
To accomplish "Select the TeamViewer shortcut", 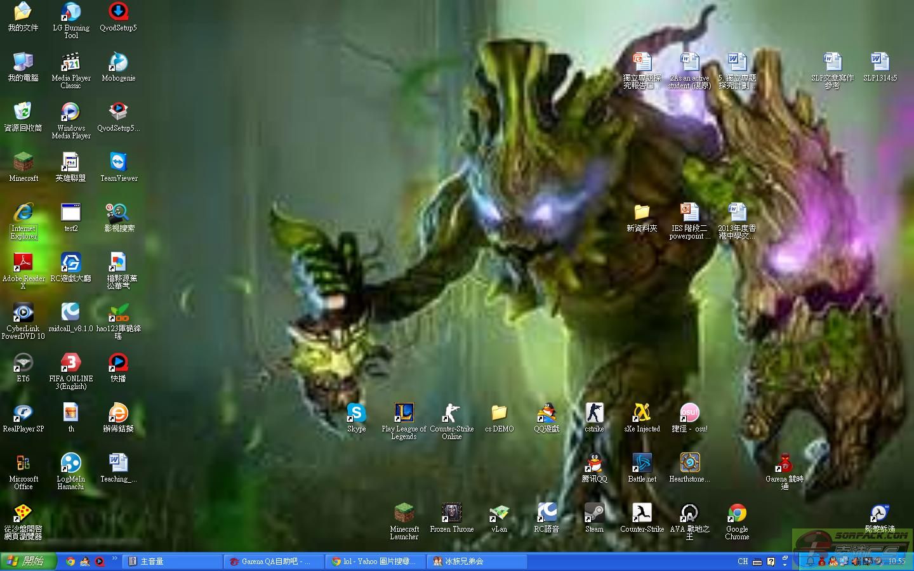I will pos(118,162).
